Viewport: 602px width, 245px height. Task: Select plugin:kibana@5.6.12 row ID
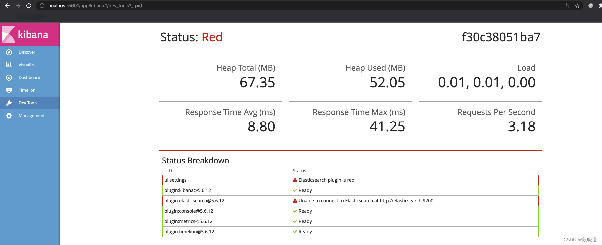[x=188, y=190]
